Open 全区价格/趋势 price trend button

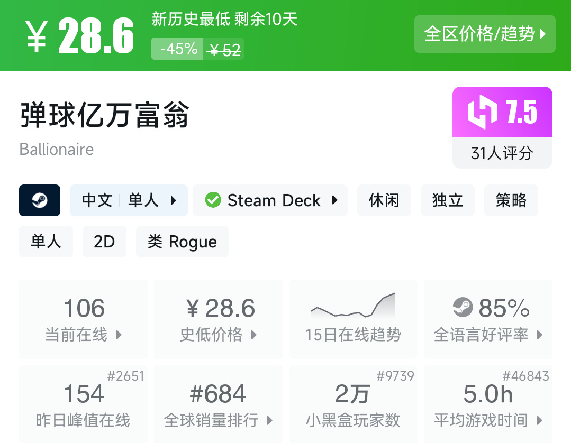click(485, 34)
